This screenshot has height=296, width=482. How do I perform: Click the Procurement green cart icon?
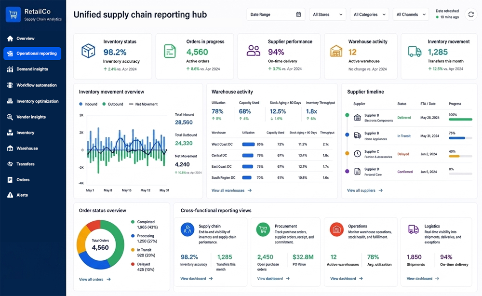coord(263,229)
